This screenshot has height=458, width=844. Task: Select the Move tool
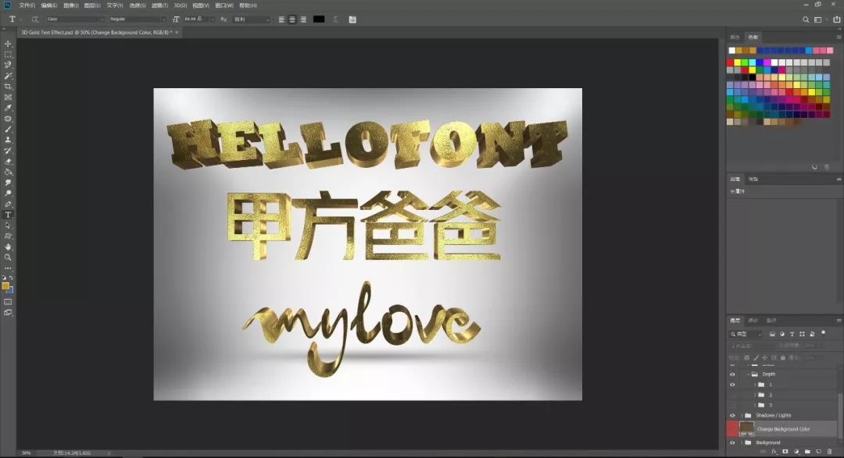(9, 44)
